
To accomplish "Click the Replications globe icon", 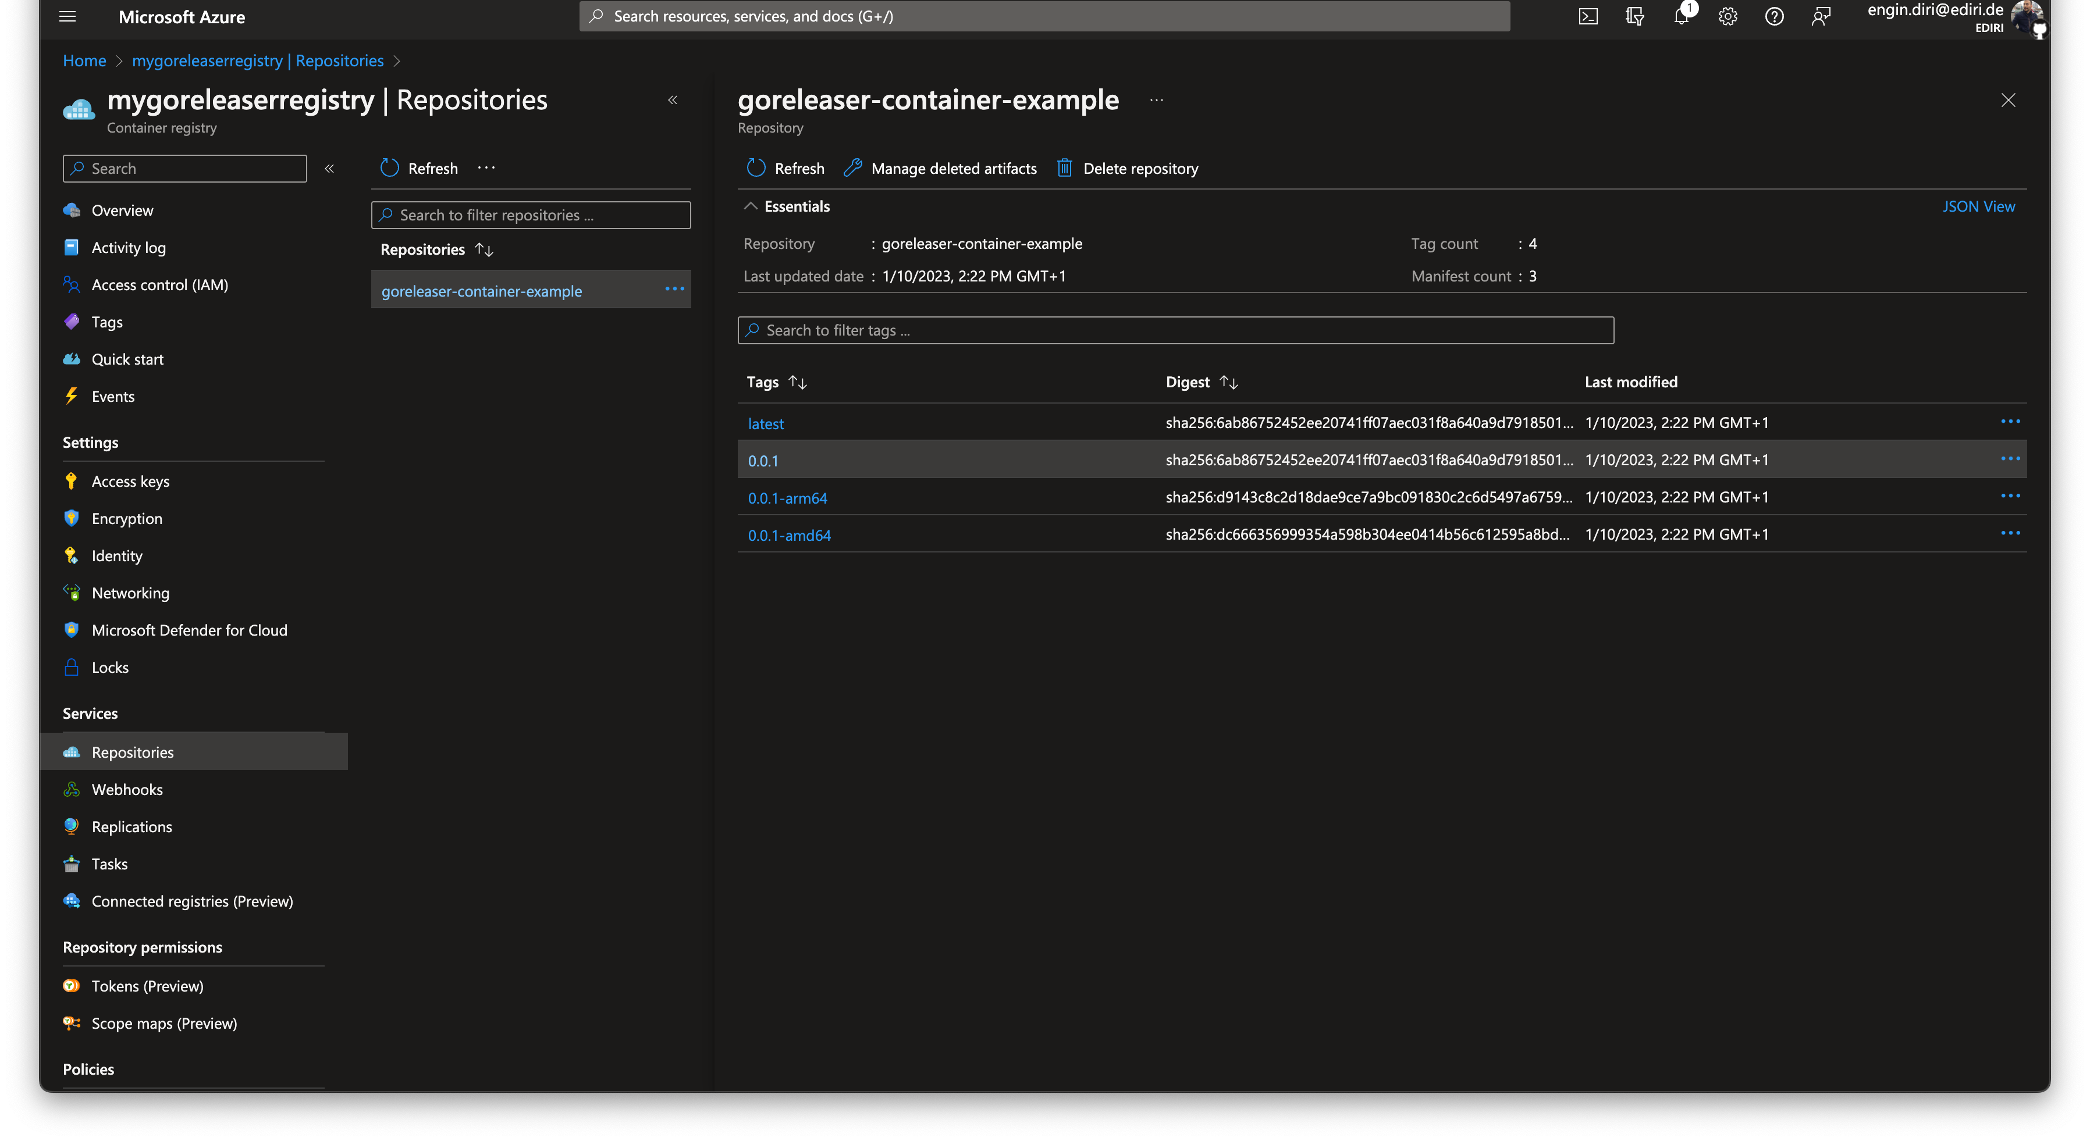I will (x=72, y=826).
